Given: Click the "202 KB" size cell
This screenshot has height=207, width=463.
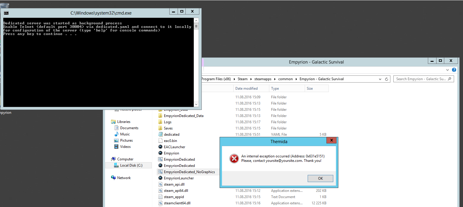Looking at the screenshot, I should click(x=321, y=191).
